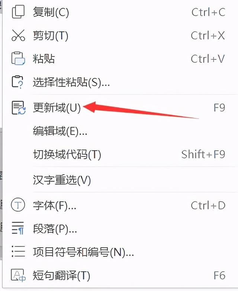Click the Update Field refresh icon
Screen dimensions: 238x291
[19, 108]
